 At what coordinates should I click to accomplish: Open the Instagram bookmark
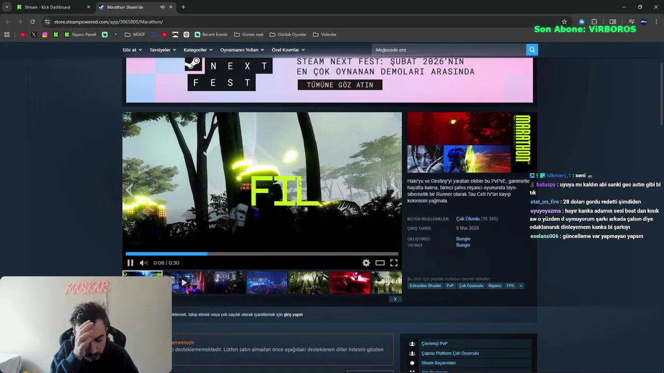[x=45, y=35]
